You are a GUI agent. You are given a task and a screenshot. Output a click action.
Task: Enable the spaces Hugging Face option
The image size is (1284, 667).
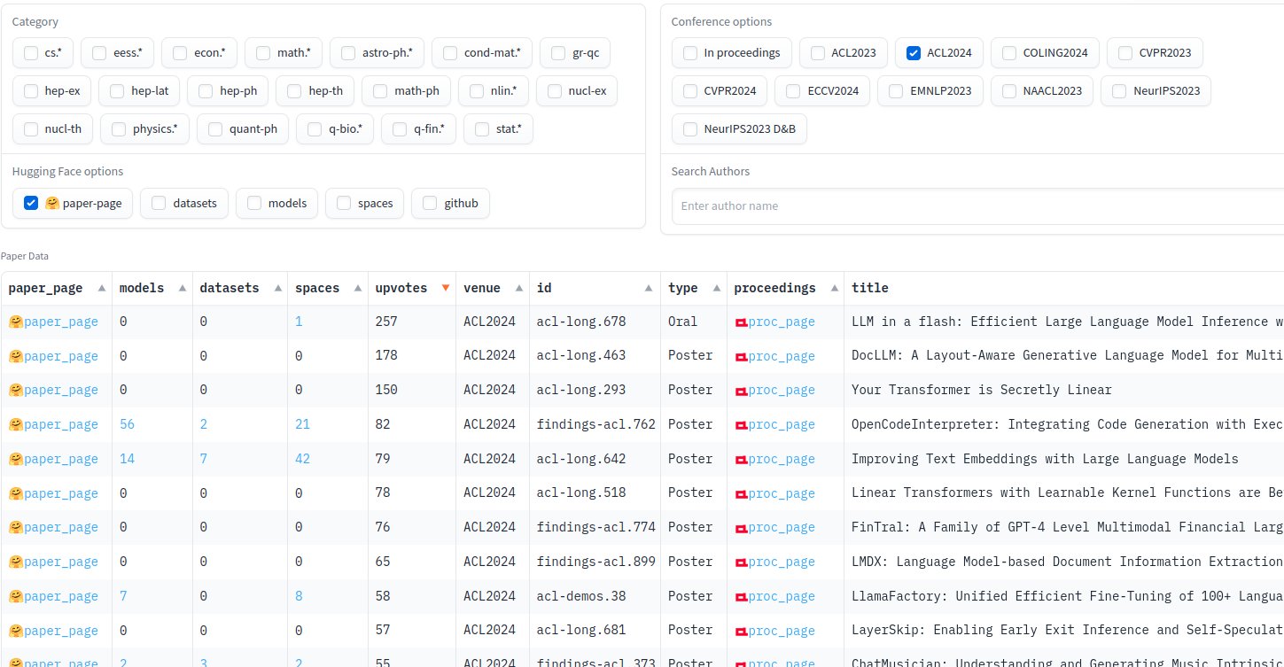click(344, 203)
